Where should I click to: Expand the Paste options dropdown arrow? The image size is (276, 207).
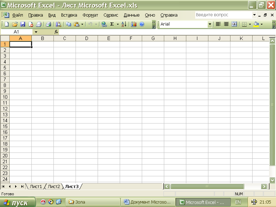pos(82,24)
